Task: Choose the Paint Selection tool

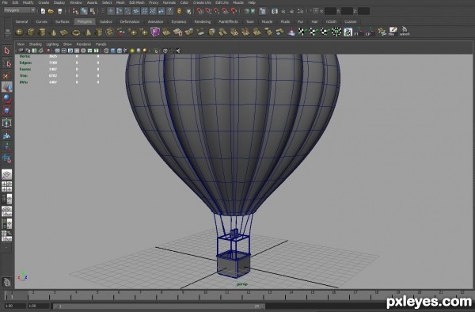Action: coord(6,75)
